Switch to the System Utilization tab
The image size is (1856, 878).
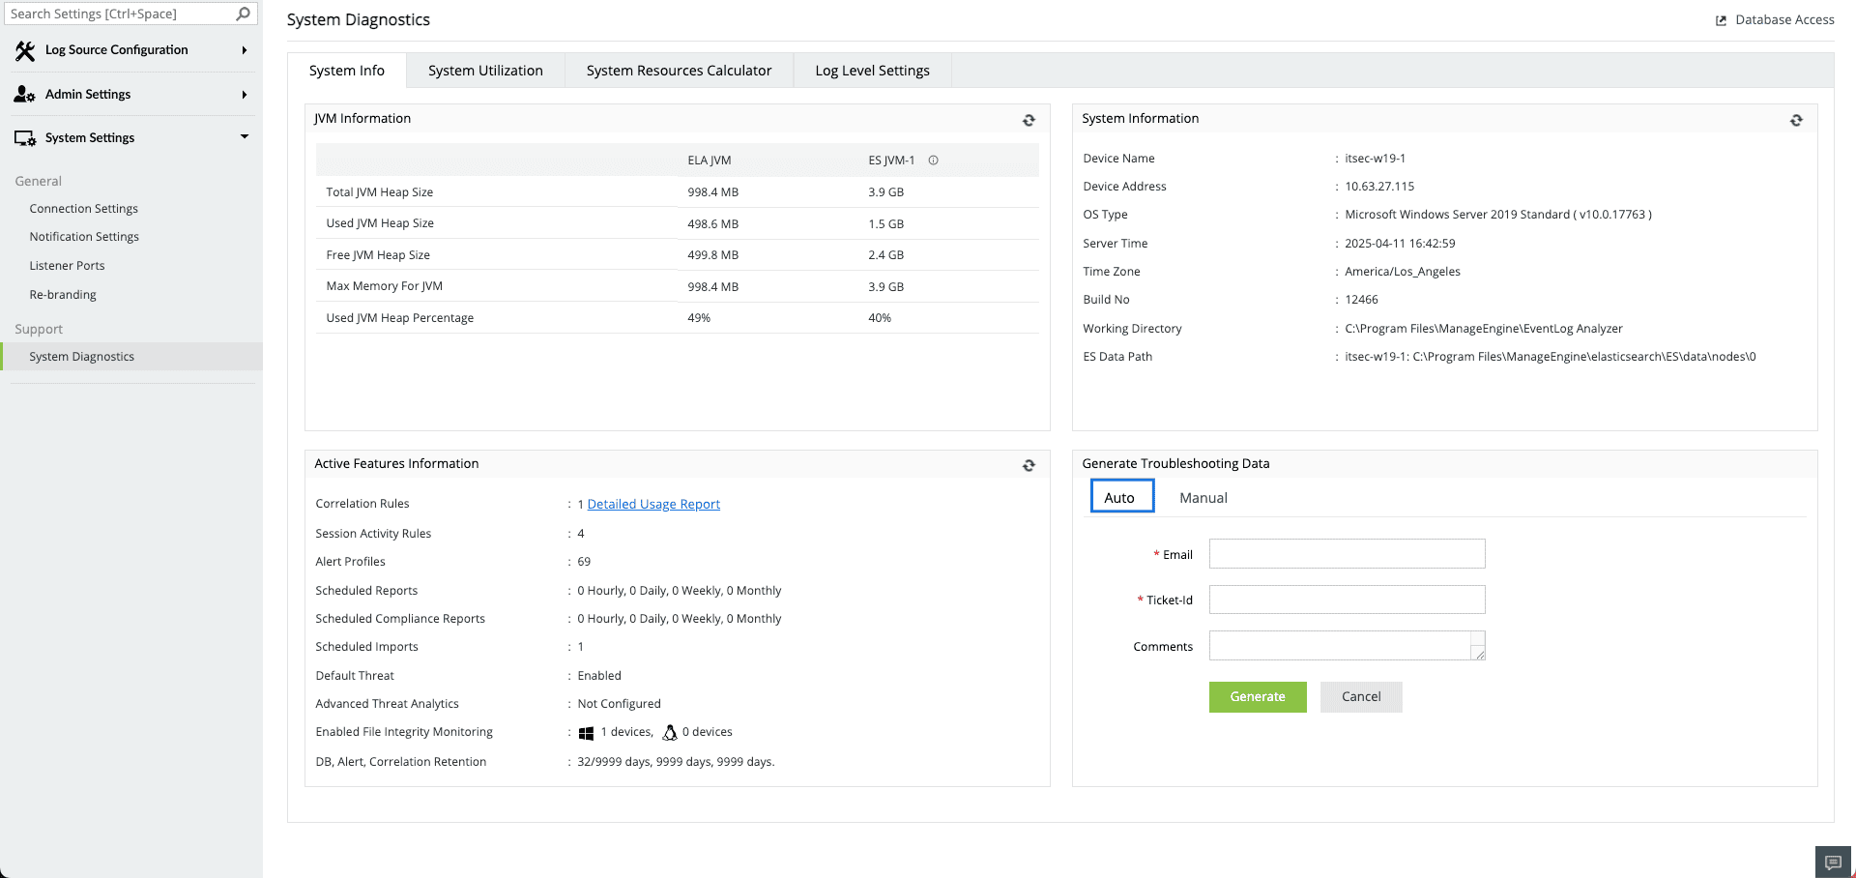tap(485, 70)
